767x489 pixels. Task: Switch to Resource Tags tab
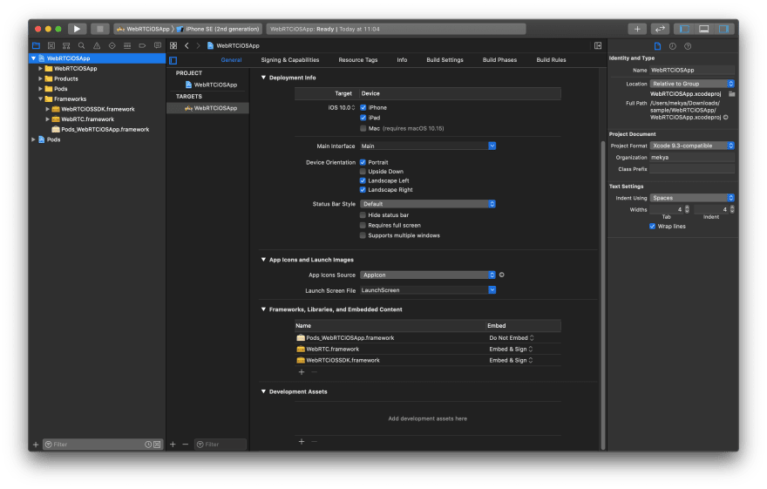tap(358, 59)
